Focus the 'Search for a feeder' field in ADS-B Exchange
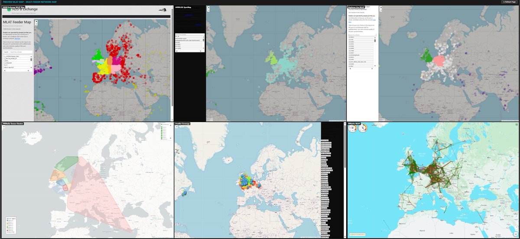 (x=21, y=52)
